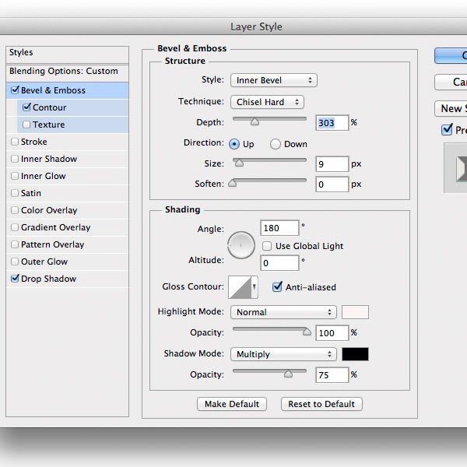Click the Soften slider handle
The image size is (467, 467).
232,183
